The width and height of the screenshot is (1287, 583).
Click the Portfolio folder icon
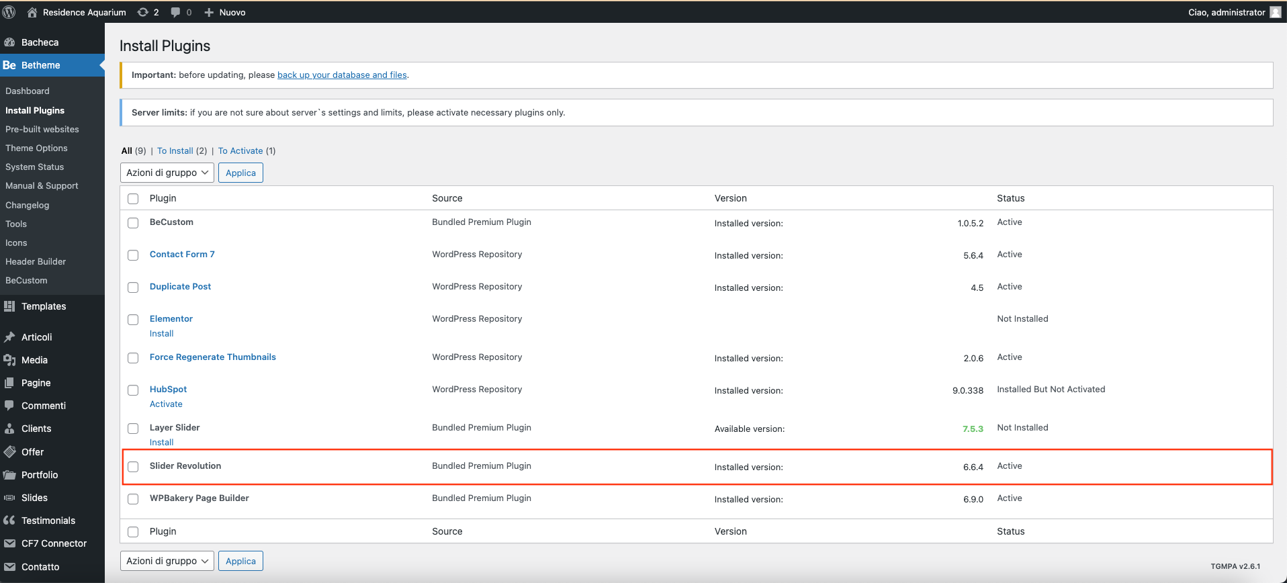click(9, 475)
